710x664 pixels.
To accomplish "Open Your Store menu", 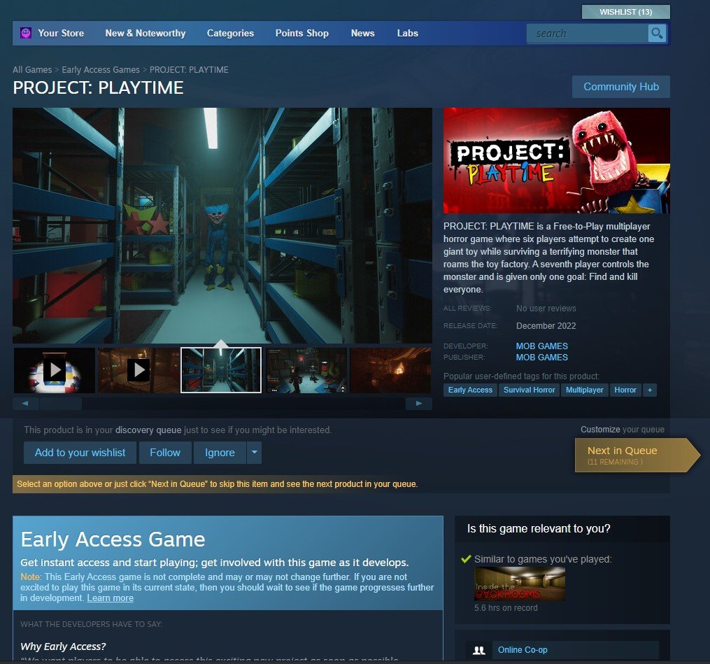I will coord(61,33).
